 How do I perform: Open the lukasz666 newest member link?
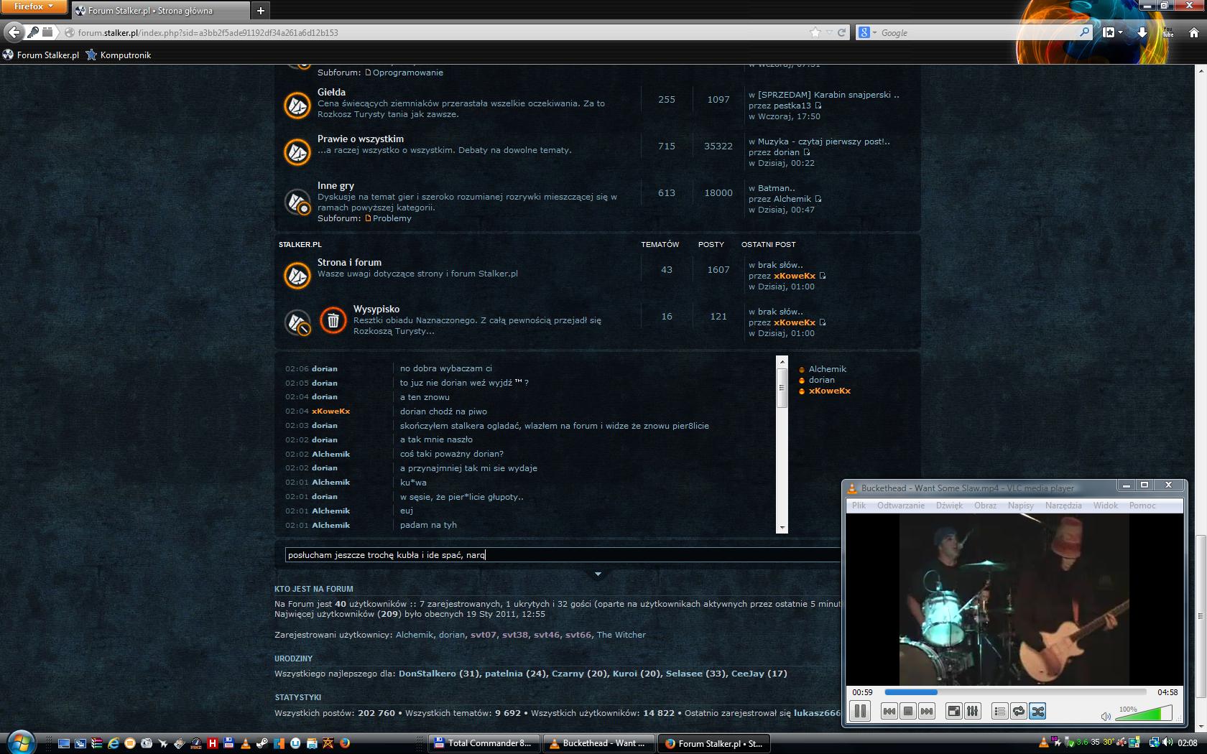(817, 713)
